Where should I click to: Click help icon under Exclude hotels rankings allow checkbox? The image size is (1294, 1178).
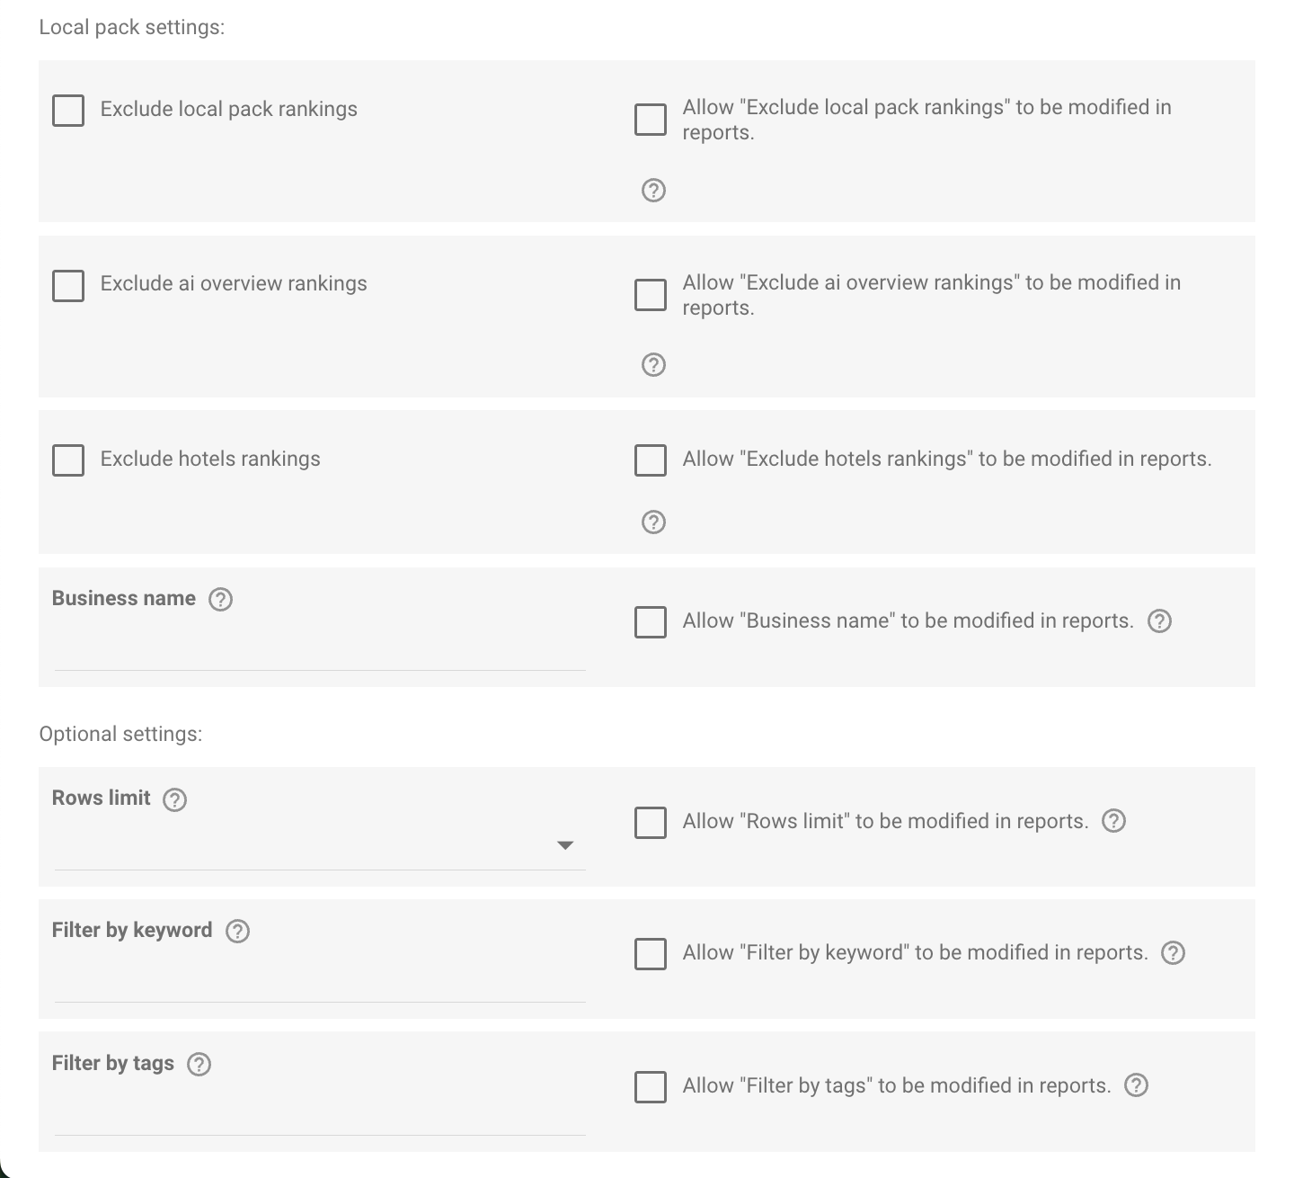(x=653, y=522)
